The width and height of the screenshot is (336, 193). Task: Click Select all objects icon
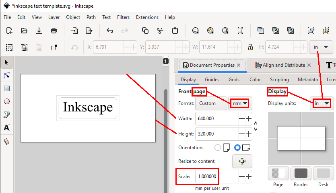[x=9, y=47]
